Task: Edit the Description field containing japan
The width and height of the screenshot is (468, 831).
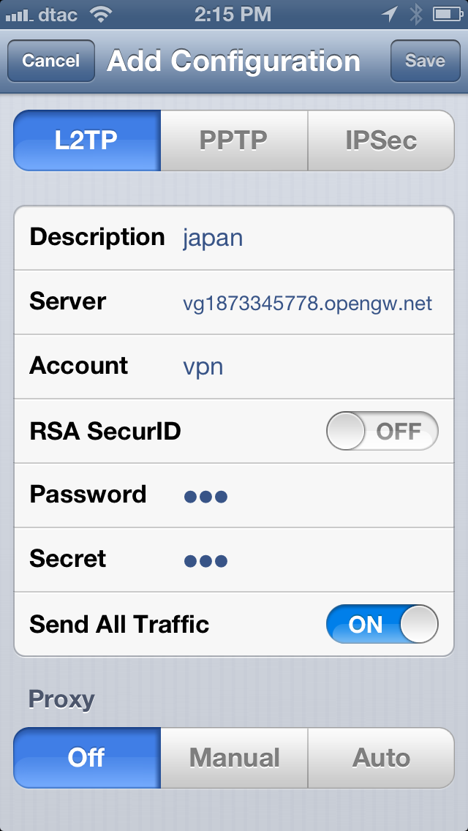Action: pyautogui.click(x=234, y=238)
